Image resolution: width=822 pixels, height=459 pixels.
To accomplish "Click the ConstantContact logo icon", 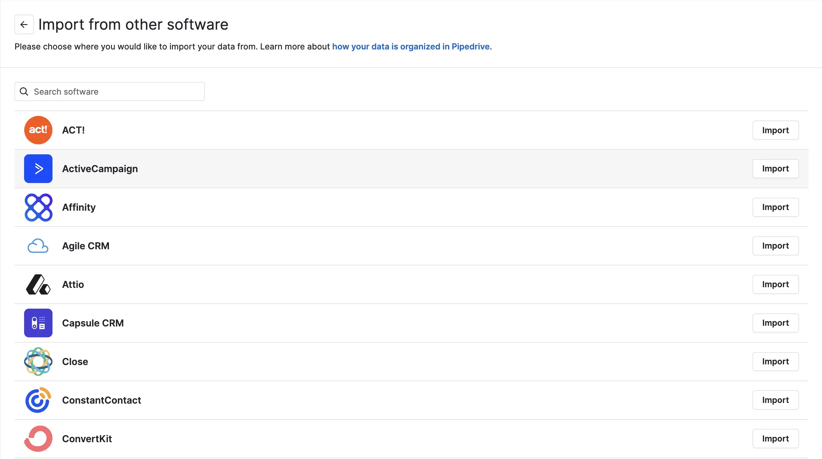I will pyautogui.click(x=38, y=400).
